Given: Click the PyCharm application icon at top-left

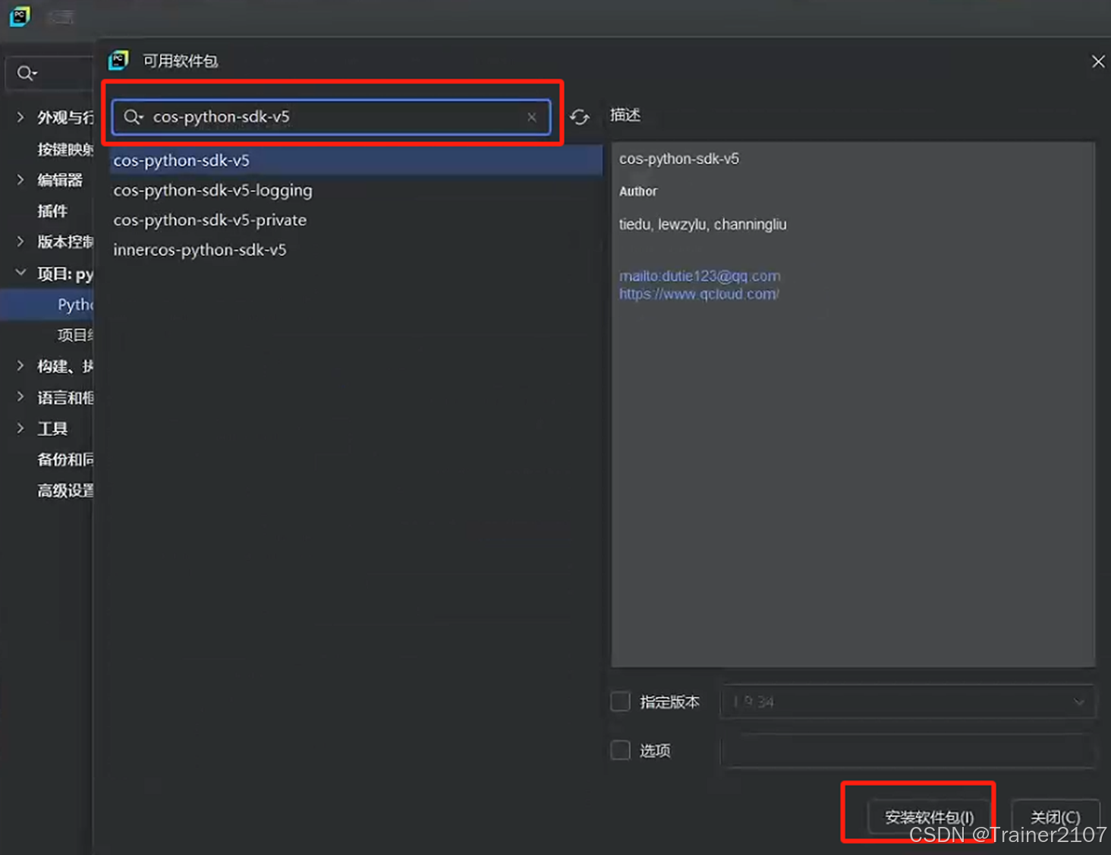Looking at the screenshot, I should pos(19,16).
